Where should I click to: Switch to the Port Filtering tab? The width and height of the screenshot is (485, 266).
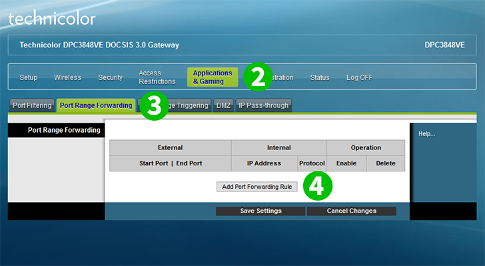click(x=32, y=105)
